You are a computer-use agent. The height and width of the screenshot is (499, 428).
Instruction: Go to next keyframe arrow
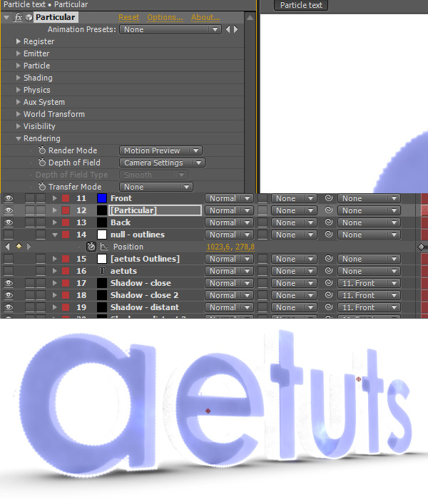pos(29,247)
